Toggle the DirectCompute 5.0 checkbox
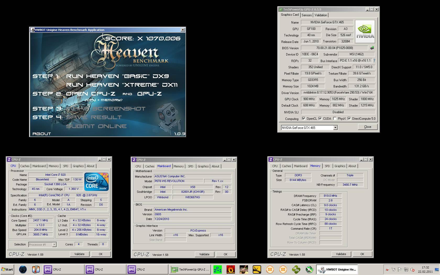The image size is (440, 275). click(349, 119)
